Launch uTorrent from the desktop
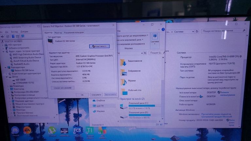 (x=52, y=130)
